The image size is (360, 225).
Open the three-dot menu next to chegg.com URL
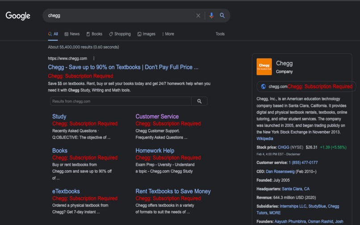(94, 58)
